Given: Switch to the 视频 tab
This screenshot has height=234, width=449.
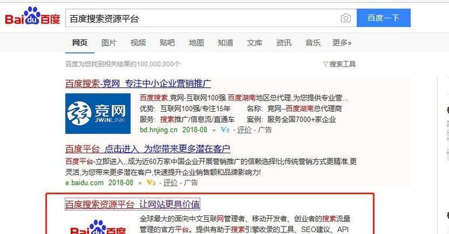Looking at the screenshot, I should point(138,43).
